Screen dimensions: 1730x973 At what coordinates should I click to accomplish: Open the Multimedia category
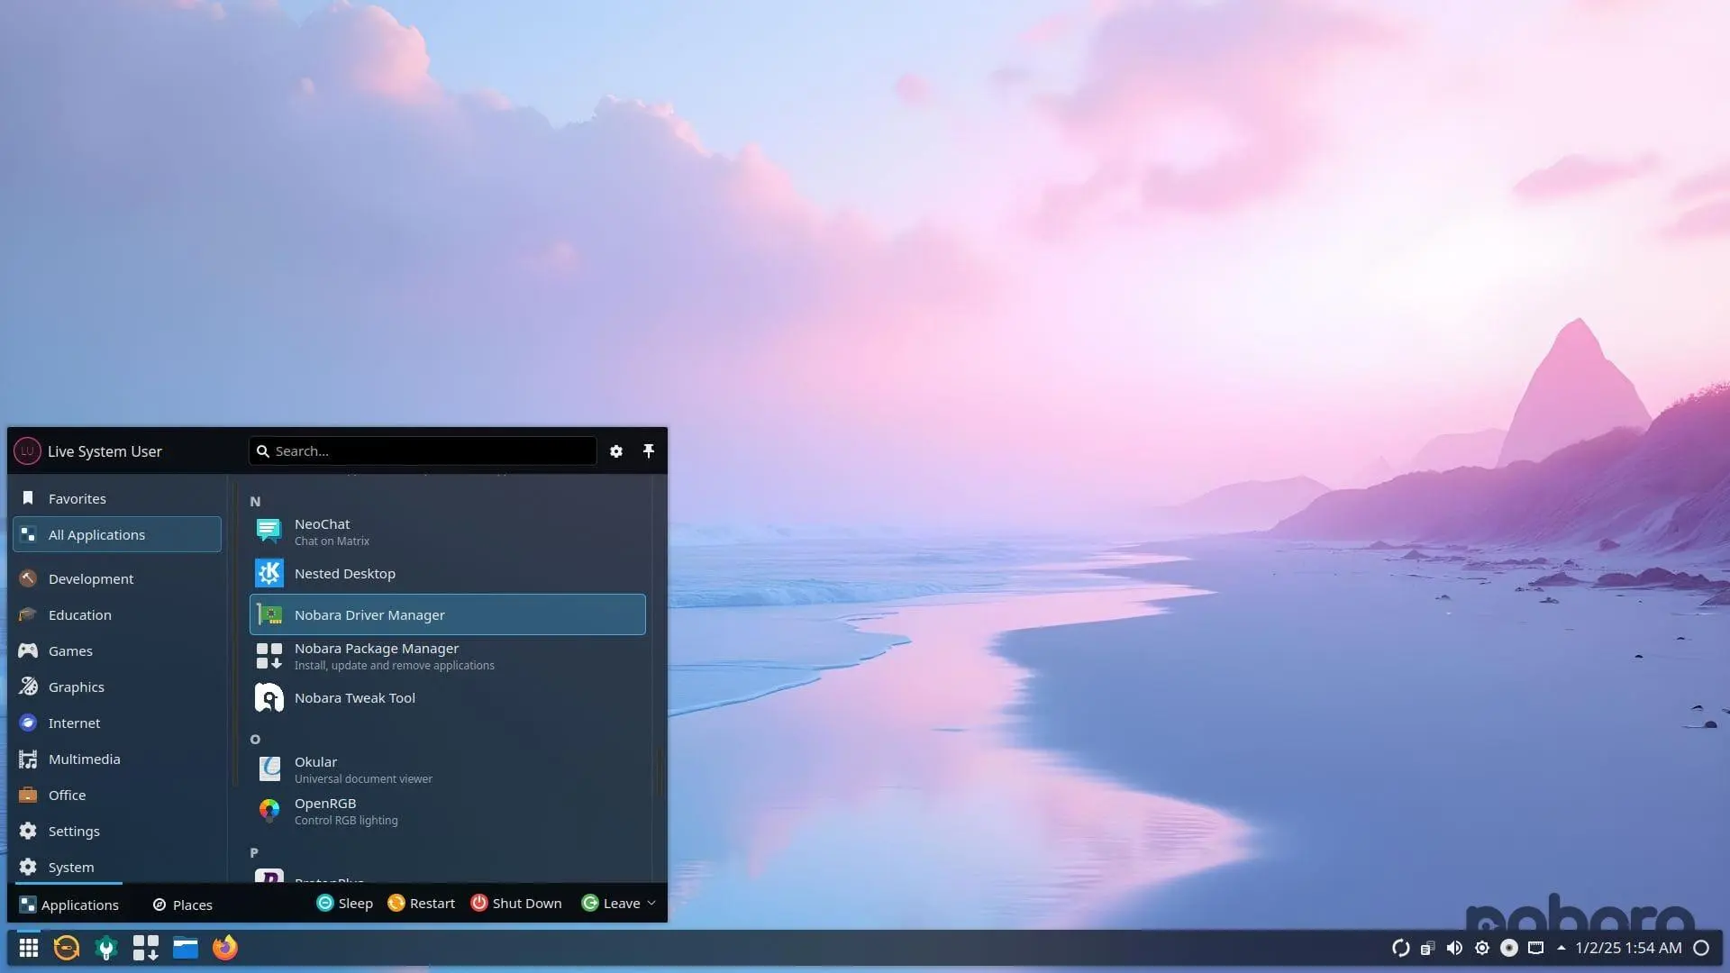[x=117, y=759]
